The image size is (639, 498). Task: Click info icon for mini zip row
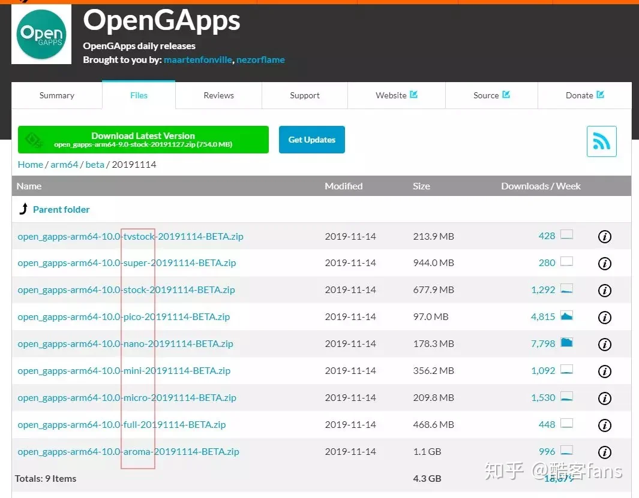(604, 372)
